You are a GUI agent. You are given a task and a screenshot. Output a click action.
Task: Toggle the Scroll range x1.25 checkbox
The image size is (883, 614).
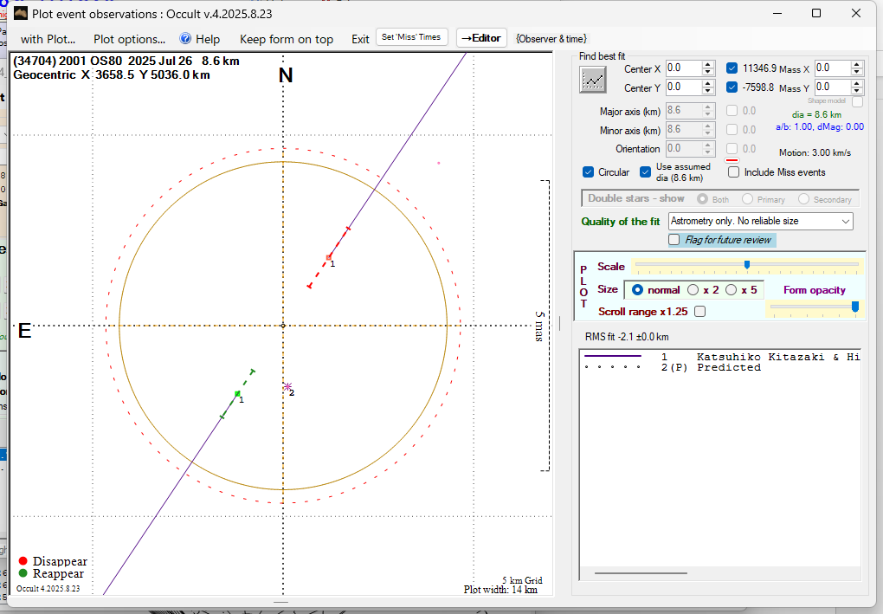click(699, 312)
